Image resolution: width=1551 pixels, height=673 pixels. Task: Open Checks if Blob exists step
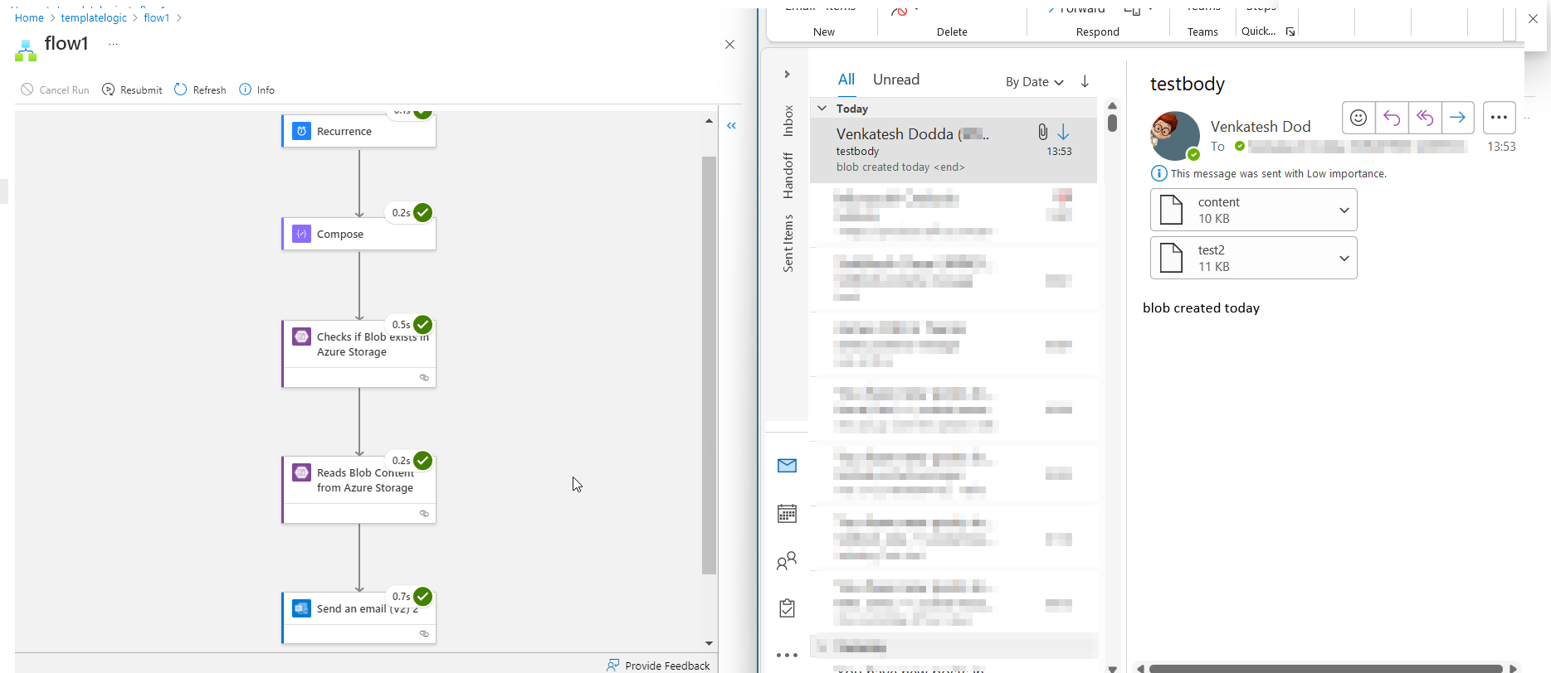click(x=358, y=354)
